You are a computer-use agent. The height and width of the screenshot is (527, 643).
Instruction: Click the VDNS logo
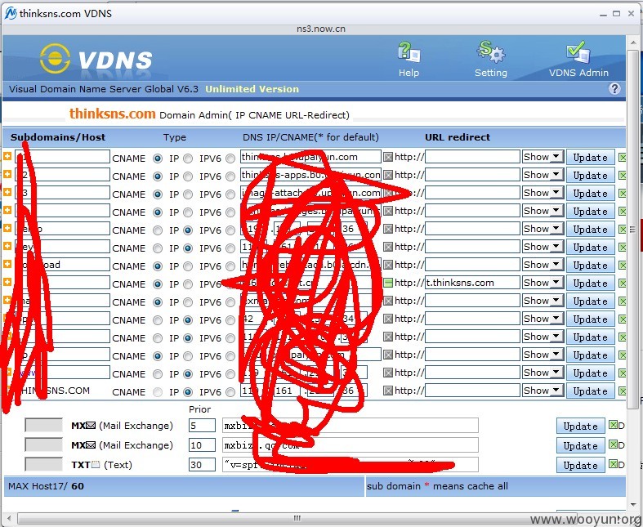[x=96, y=59]
